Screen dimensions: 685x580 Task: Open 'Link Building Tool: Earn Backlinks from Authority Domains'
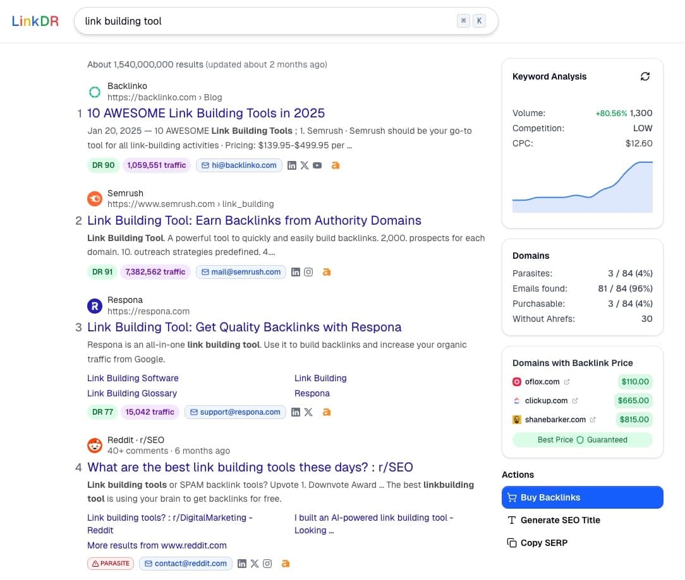tap(254, 220)
